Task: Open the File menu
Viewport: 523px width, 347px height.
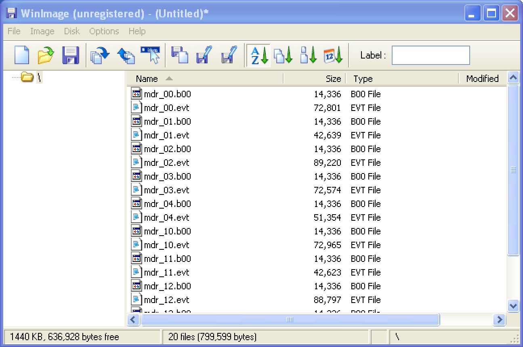Action: coord(14,31)
